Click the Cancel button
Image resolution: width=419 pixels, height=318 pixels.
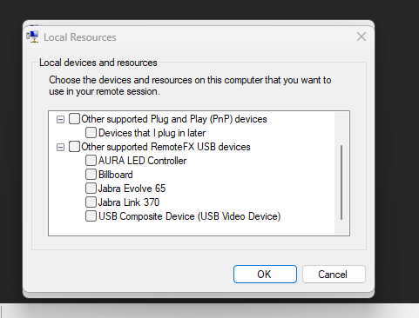click(334, 274)
